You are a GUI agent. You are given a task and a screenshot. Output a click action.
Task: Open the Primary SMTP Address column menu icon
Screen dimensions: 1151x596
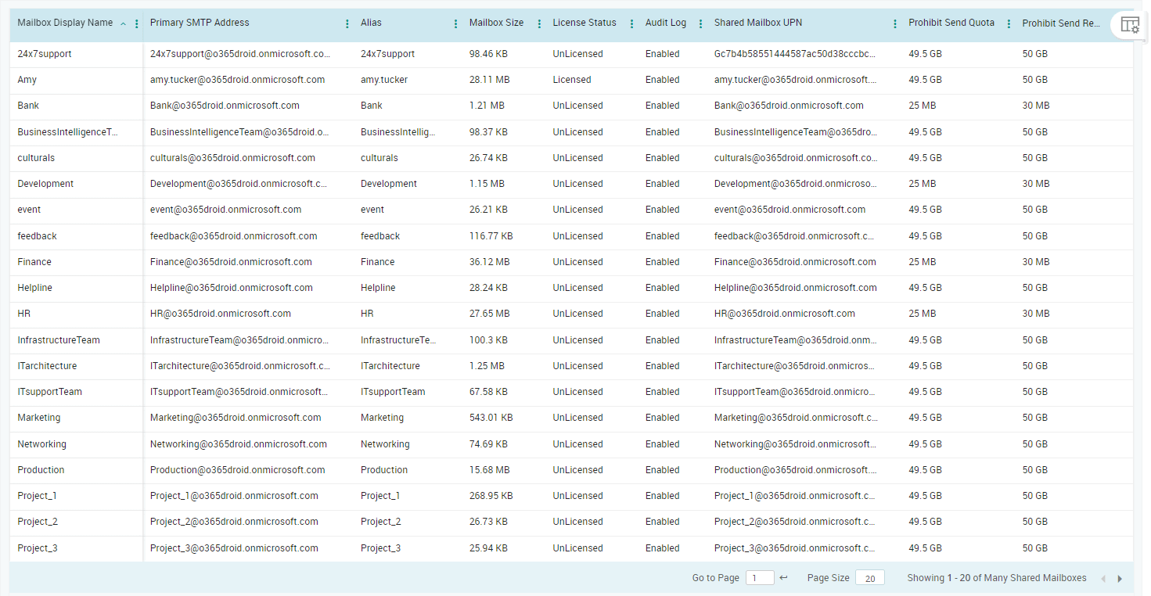(x=347, y=23)
